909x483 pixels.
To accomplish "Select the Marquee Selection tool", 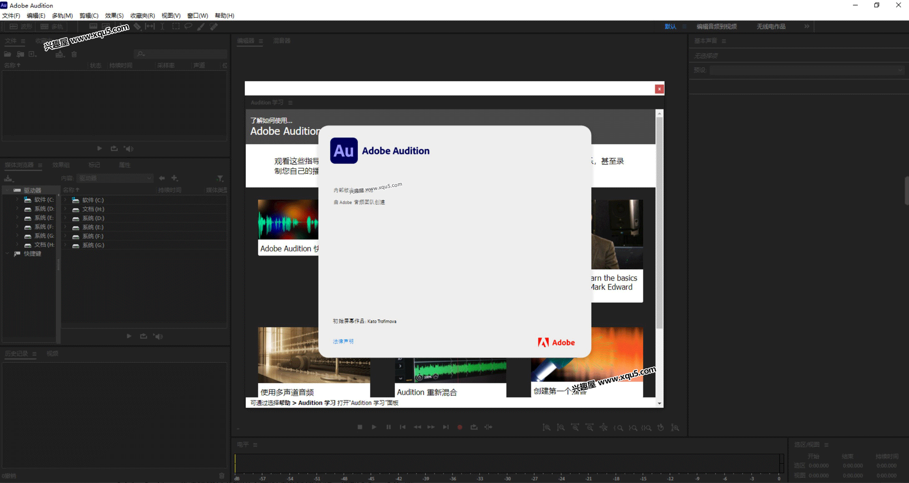I will pos(176,27).
